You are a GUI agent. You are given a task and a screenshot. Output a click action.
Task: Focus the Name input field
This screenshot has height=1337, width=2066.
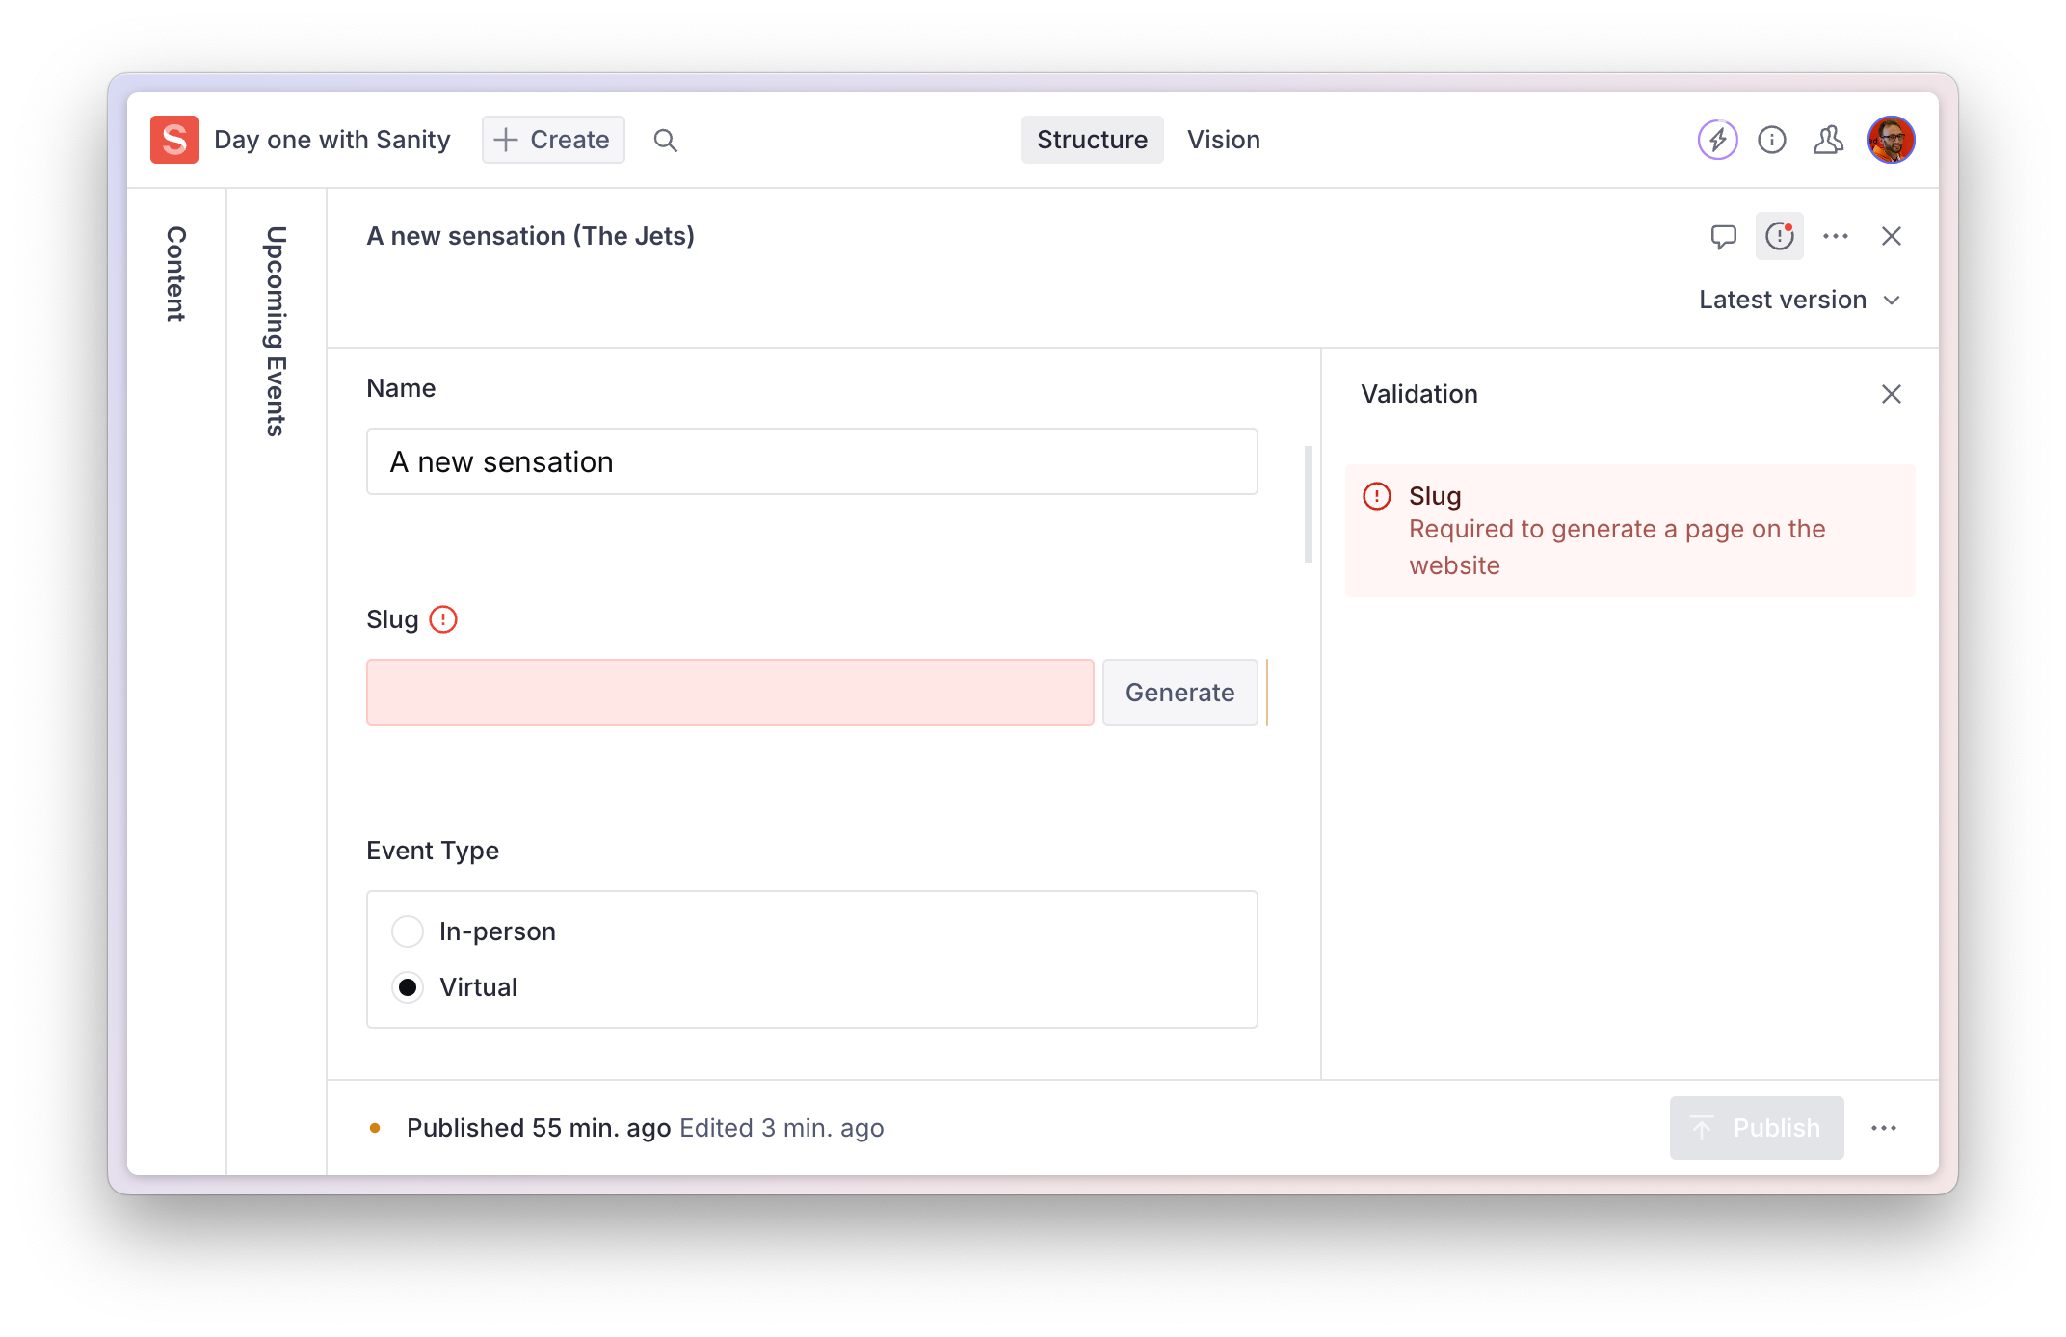pyautogui.click(x=811, y=461)
